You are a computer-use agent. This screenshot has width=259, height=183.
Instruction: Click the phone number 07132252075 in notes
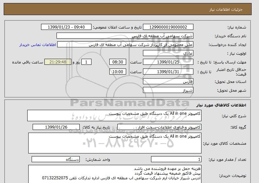point(55,178)
